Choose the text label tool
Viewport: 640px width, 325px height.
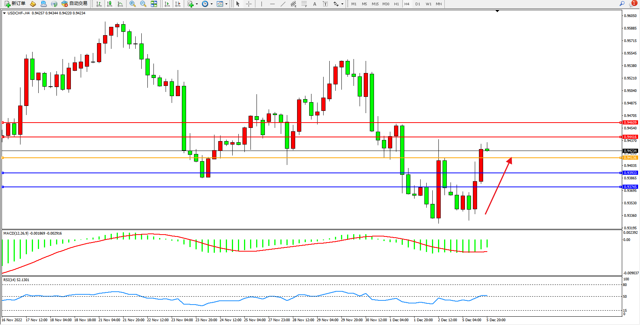coord(315,4)
